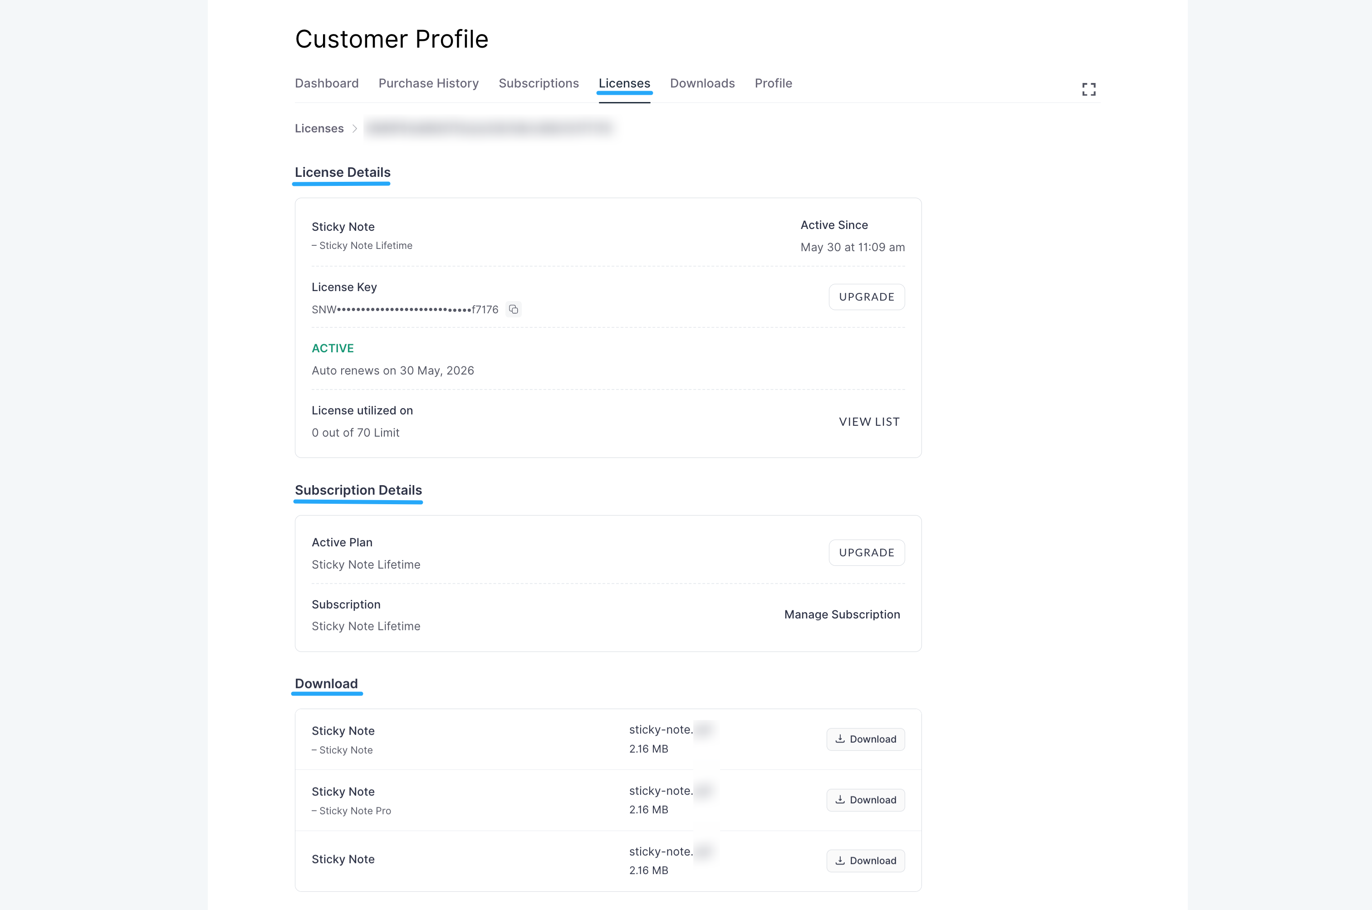Click the ACTIVE status label

tap(332, 348)
